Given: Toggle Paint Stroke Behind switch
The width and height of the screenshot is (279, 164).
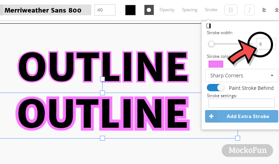Looking at the screenshot, I should point(216,88).
